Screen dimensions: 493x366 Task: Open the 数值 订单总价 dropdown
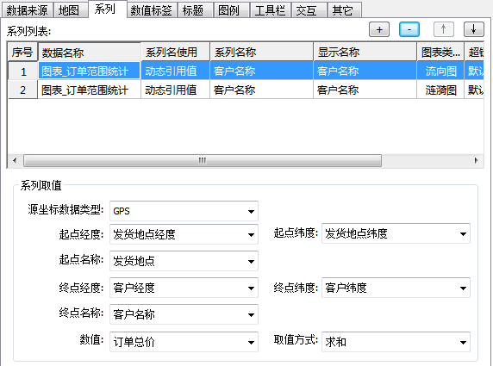pyautogui.click(x=184, y=342)
